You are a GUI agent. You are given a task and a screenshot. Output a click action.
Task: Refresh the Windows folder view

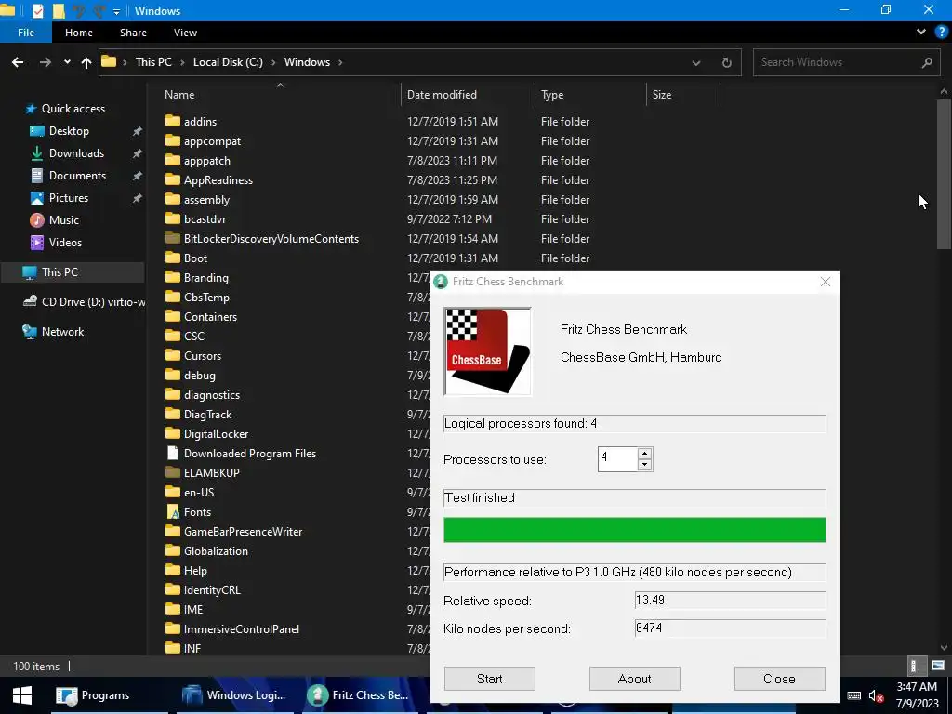(x=726, y=62)
